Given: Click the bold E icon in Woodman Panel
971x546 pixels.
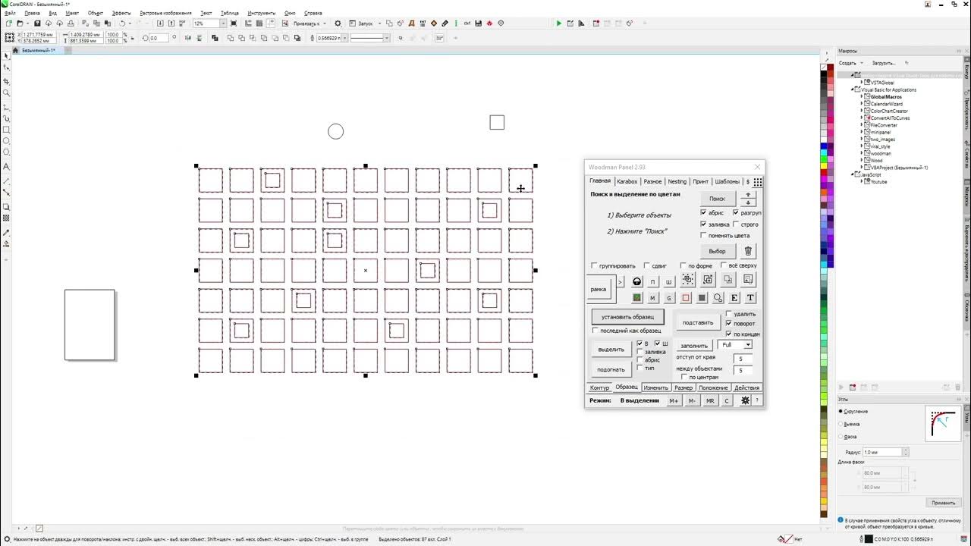Looking at the screenshot, I should tap(734, 298).
